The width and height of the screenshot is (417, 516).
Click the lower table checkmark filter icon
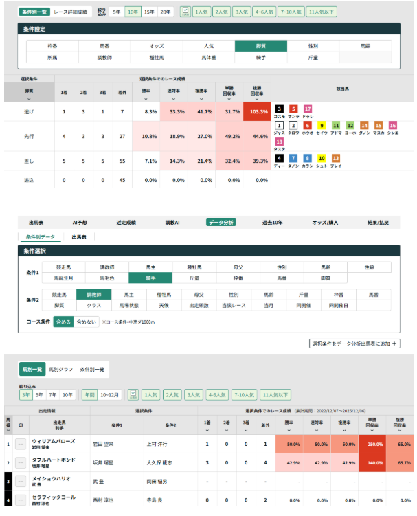pyautogui.click(x=133, y=395)
